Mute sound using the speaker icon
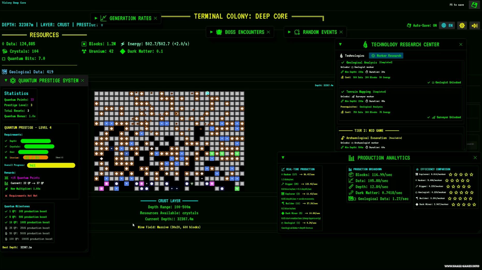 [474, 25]
